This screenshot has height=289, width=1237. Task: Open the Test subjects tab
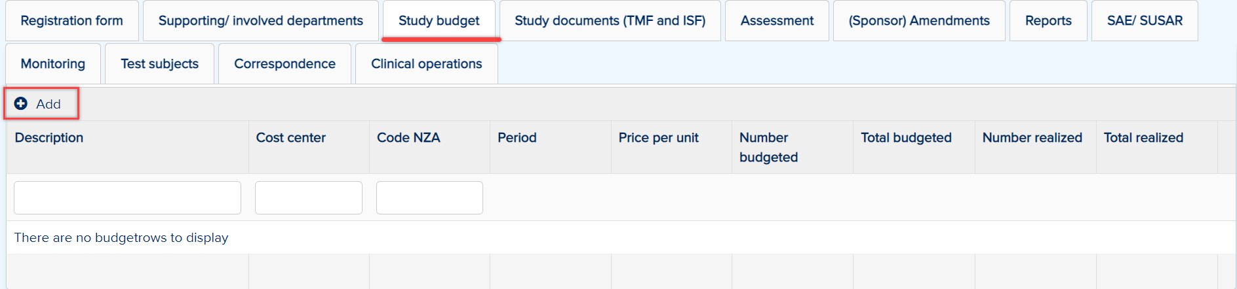[159, 64]
